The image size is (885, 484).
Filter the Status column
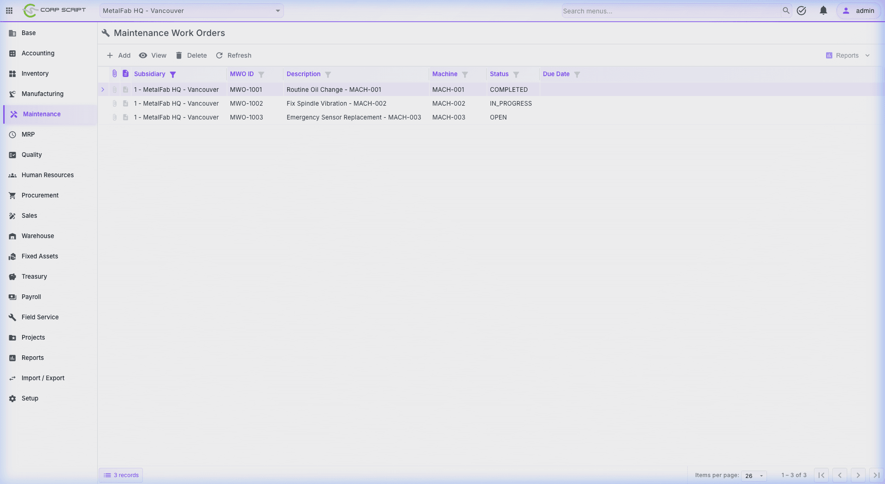515,74
